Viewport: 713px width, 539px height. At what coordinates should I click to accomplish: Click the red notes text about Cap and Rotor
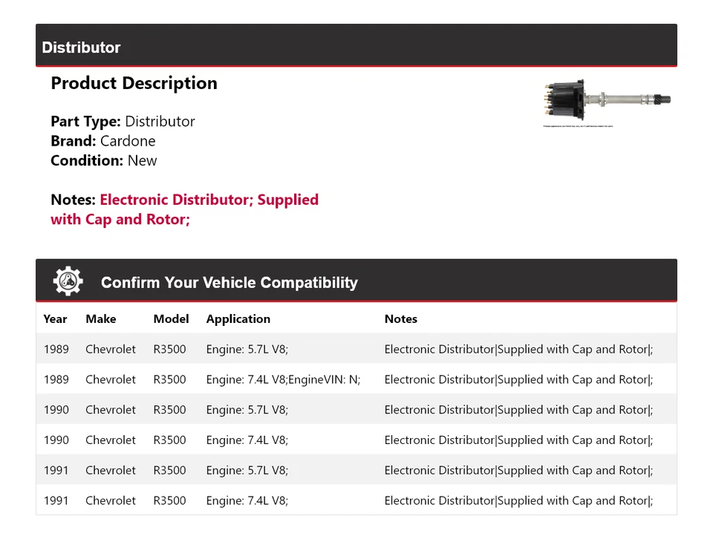tap(184, 209)
